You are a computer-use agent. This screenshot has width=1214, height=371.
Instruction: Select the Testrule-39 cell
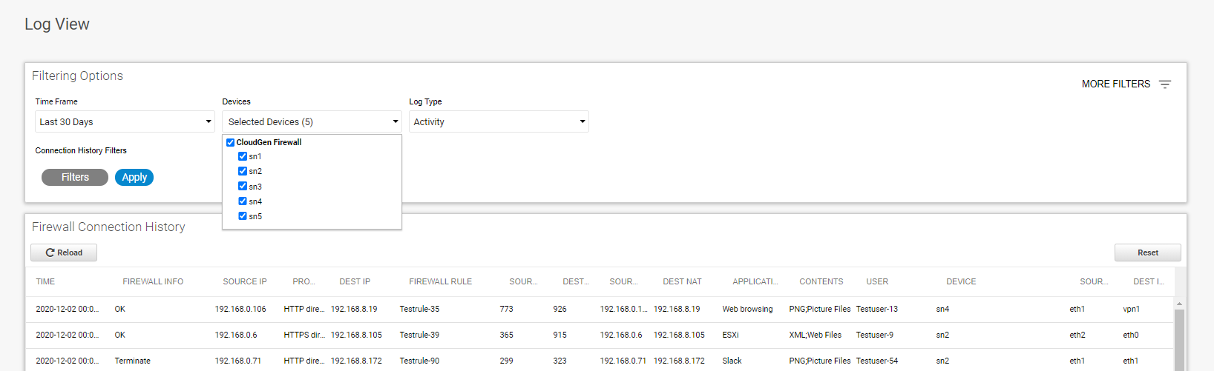419,335
